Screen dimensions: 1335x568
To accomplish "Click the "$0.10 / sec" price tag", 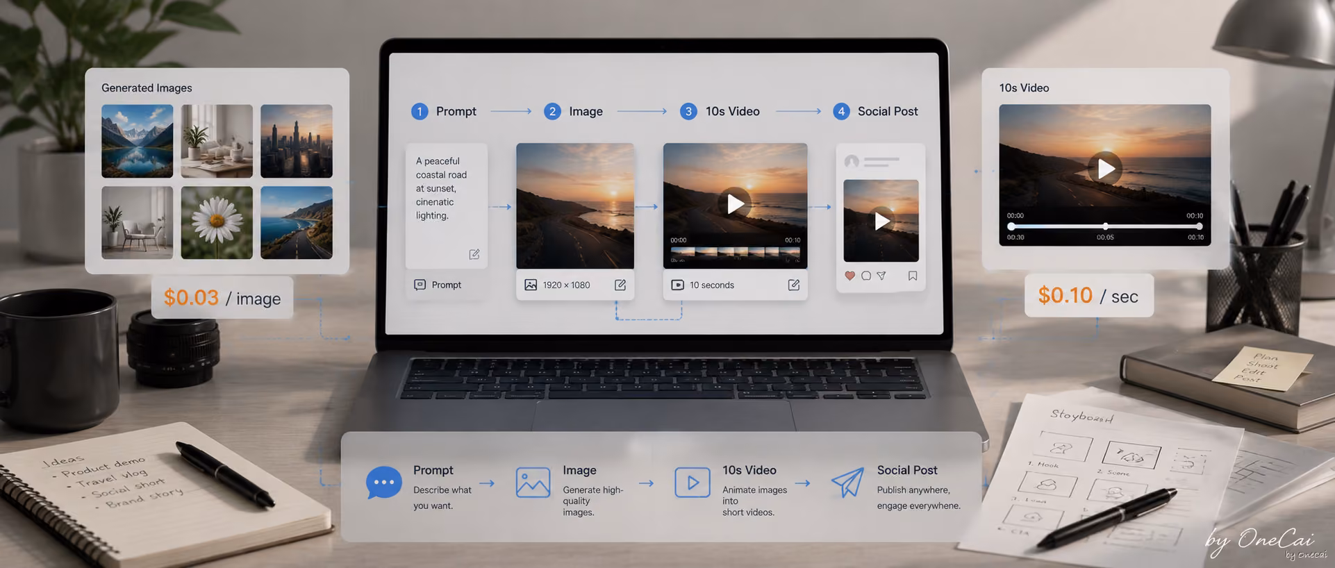I will click(x=1088, y=295).
